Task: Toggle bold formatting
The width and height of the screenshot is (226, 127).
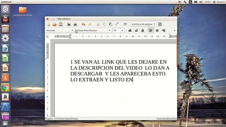Action: tap(130, 30)
